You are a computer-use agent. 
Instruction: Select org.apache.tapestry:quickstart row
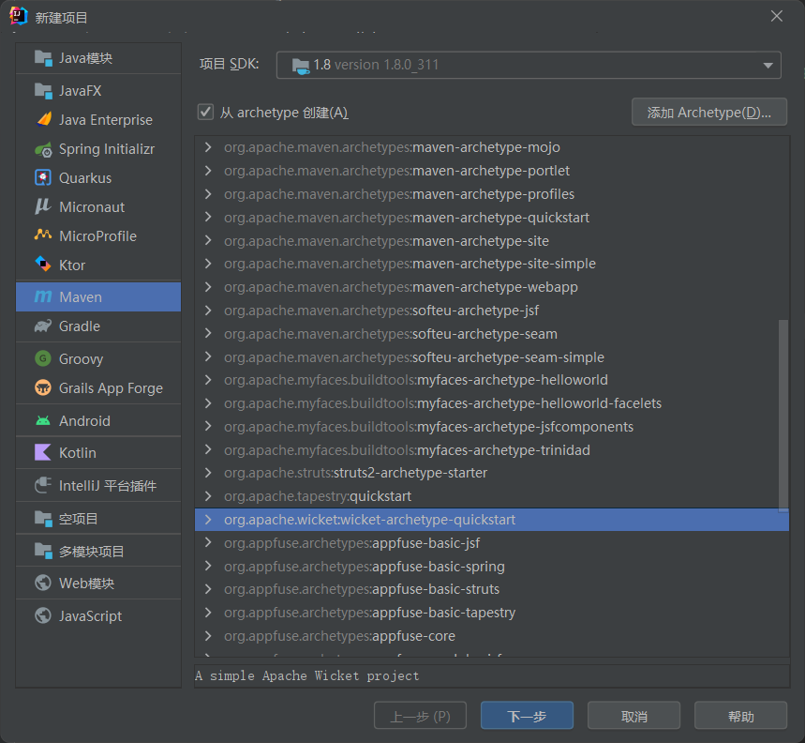click(x=492, y=496)
